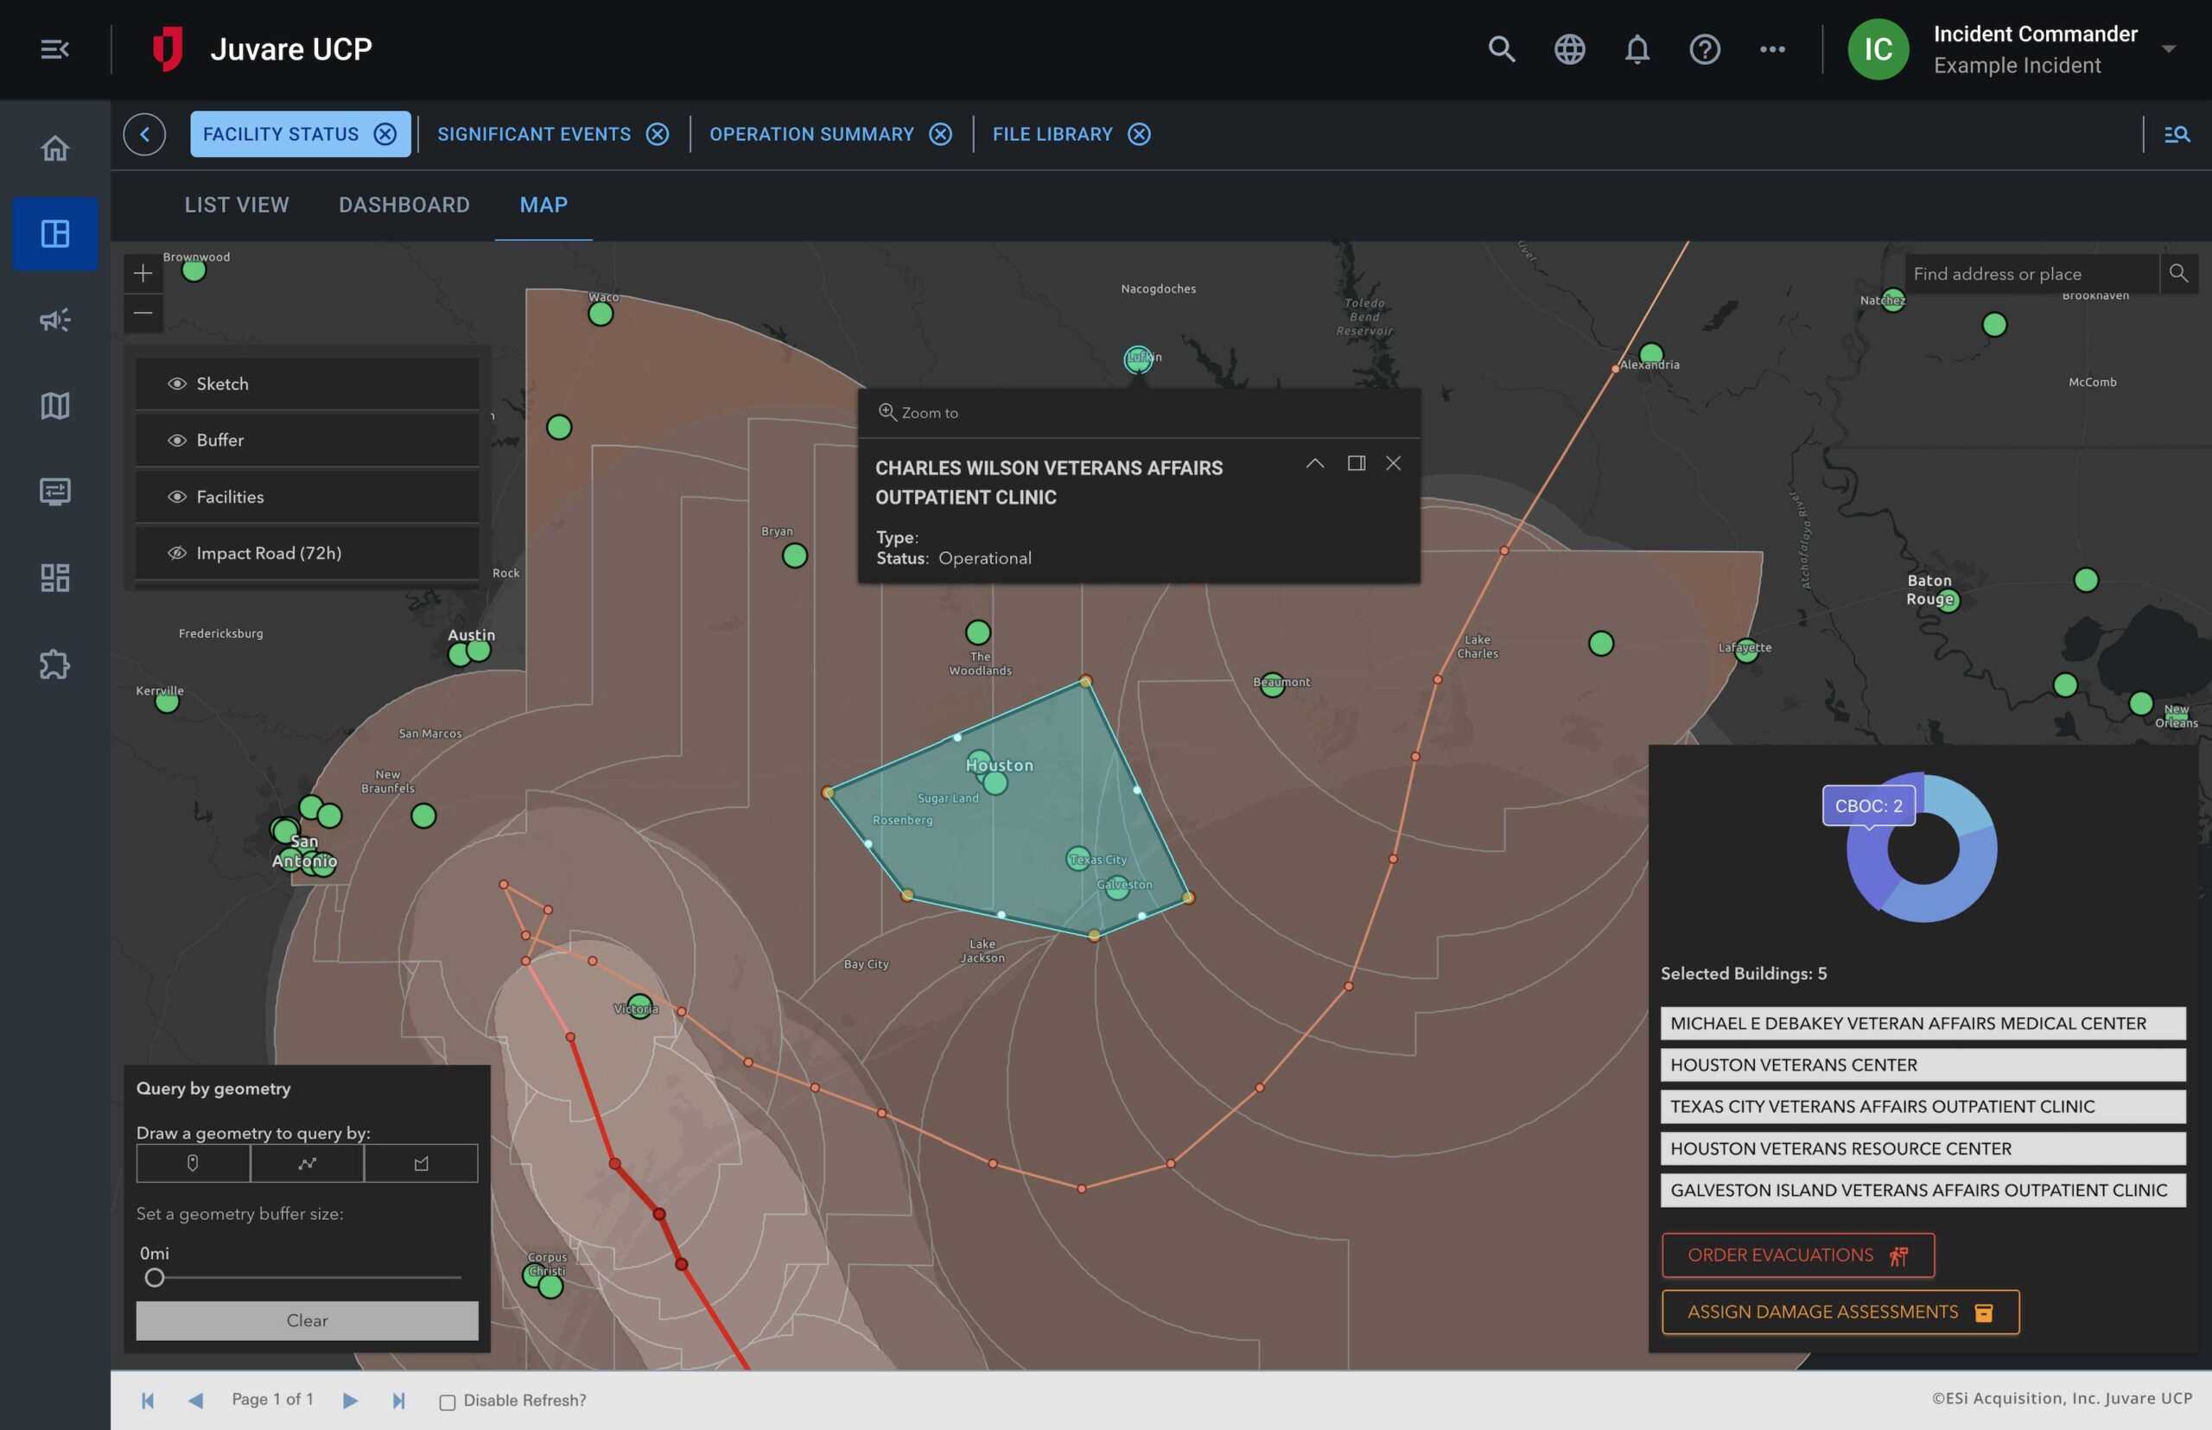Open notifications bell
The height and width of the screenshot is (1430, 2212).
[x=1637, y=49]
